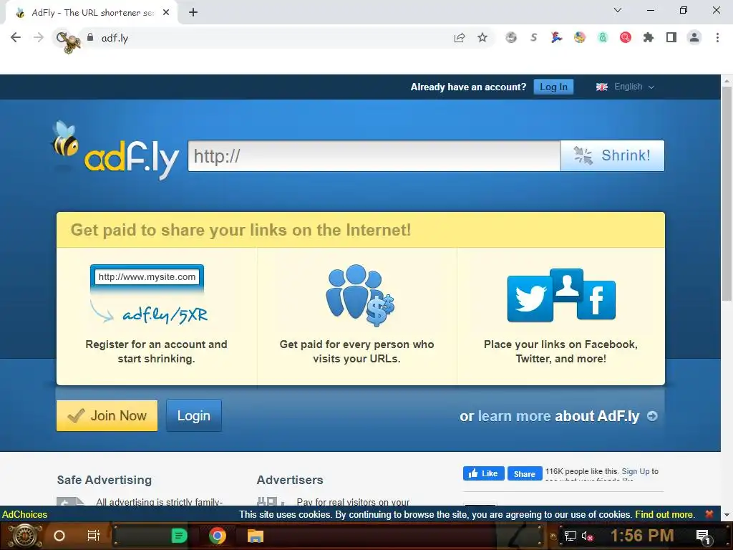Viewport: 733px width, 550px height.
Task: Open the Extensions puzzle piece menu
Action: (x=649, y=37)
